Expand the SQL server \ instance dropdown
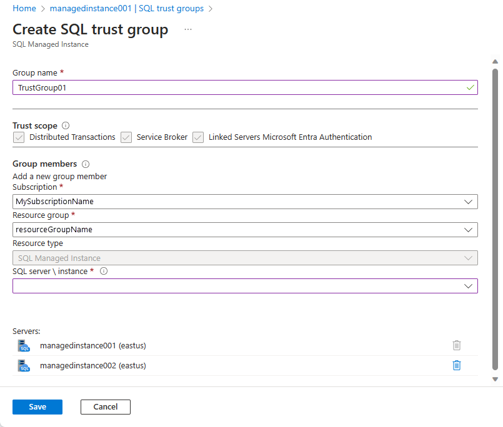Screen dimensions: 503x427 (469, 286)
